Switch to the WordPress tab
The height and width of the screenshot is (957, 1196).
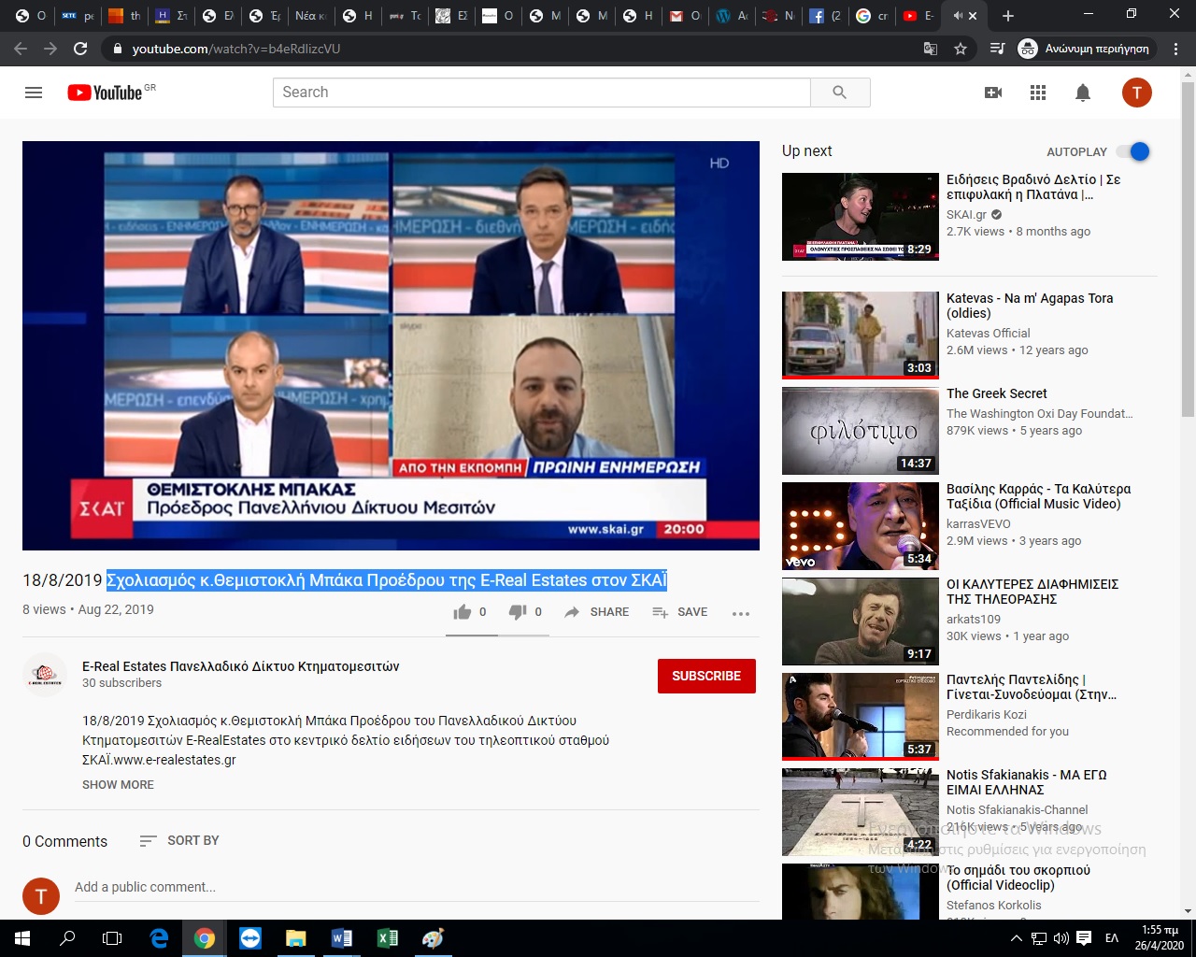(x=732, y=16)
